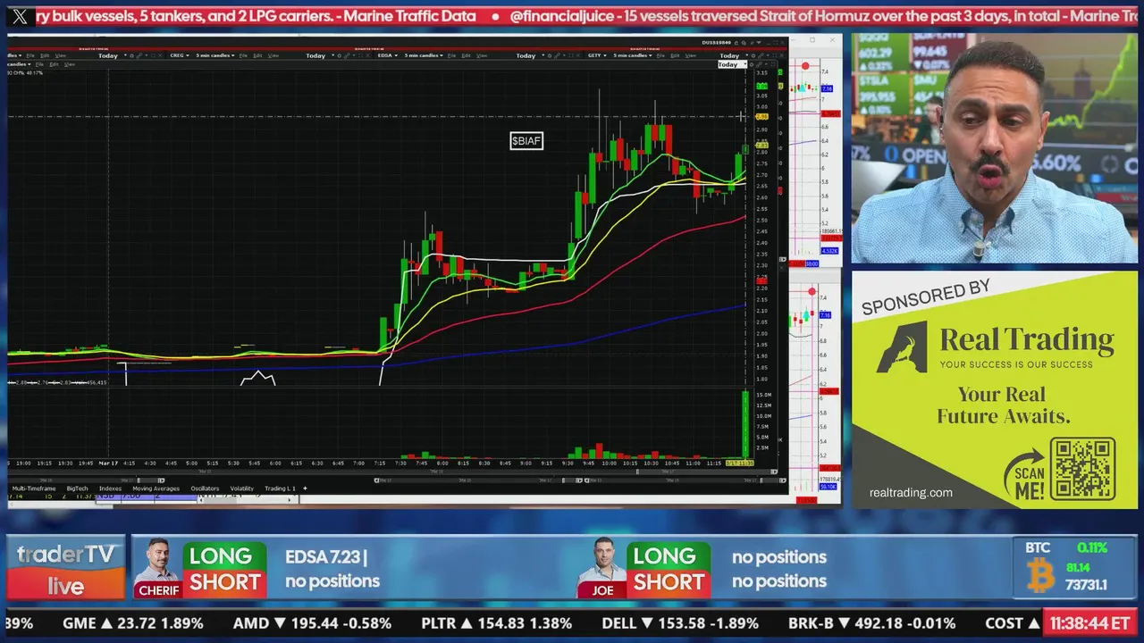Open the Edit menu of EDSA chart
Image resolution: width=1144 pixels, height=643 pixels.
pyautogui.click(x=466, y=55)
